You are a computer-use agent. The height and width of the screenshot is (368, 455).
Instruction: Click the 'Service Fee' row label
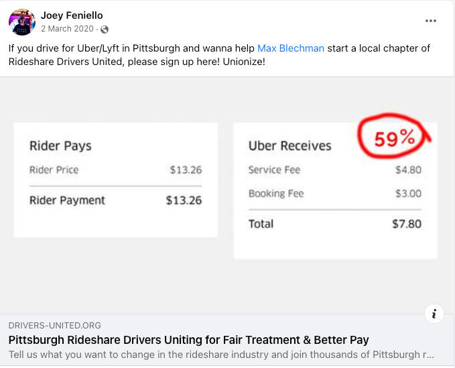click(274, 170)
